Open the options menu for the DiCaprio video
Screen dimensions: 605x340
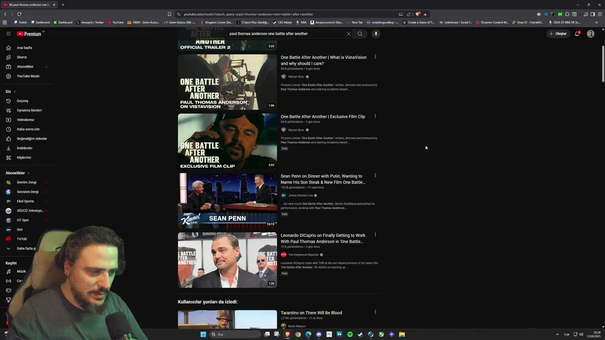pyautogui.click(x=375, y=235)
